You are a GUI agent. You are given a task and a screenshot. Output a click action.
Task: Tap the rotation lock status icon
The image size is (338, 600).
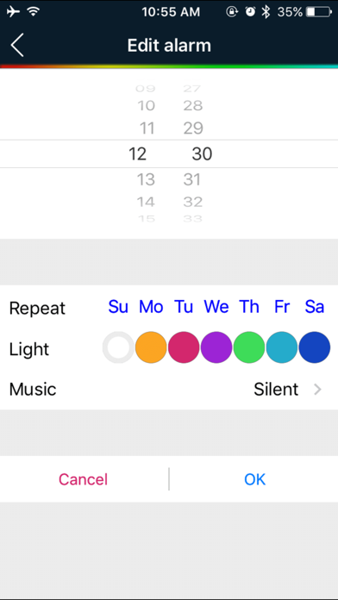[x=232, y=12]
